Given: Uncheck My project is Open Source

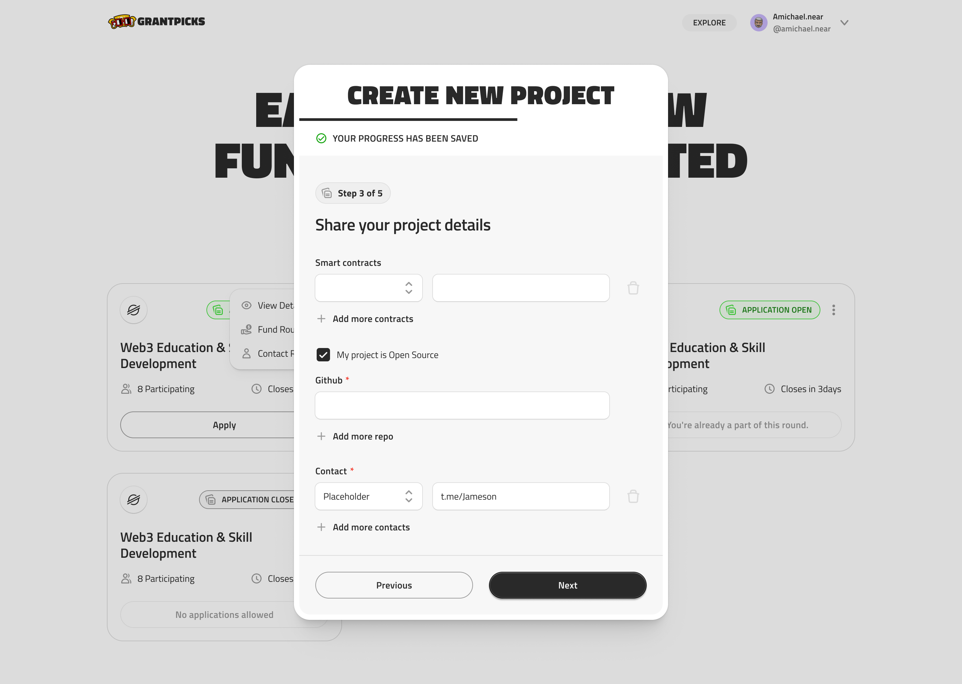Looking at the screenshot, I should (323, 355).
